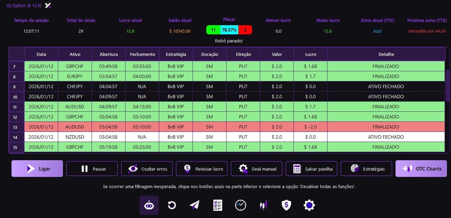Open the paper plane signals icon
The height and width of the screenshot is (218, 451).
tap(195, 205)
